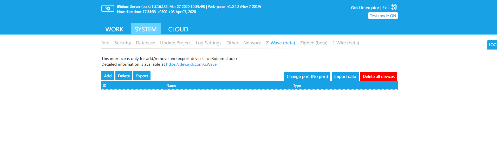Click Change port (No port) button
Screen dimensions: 497x155
coord(307,77)
